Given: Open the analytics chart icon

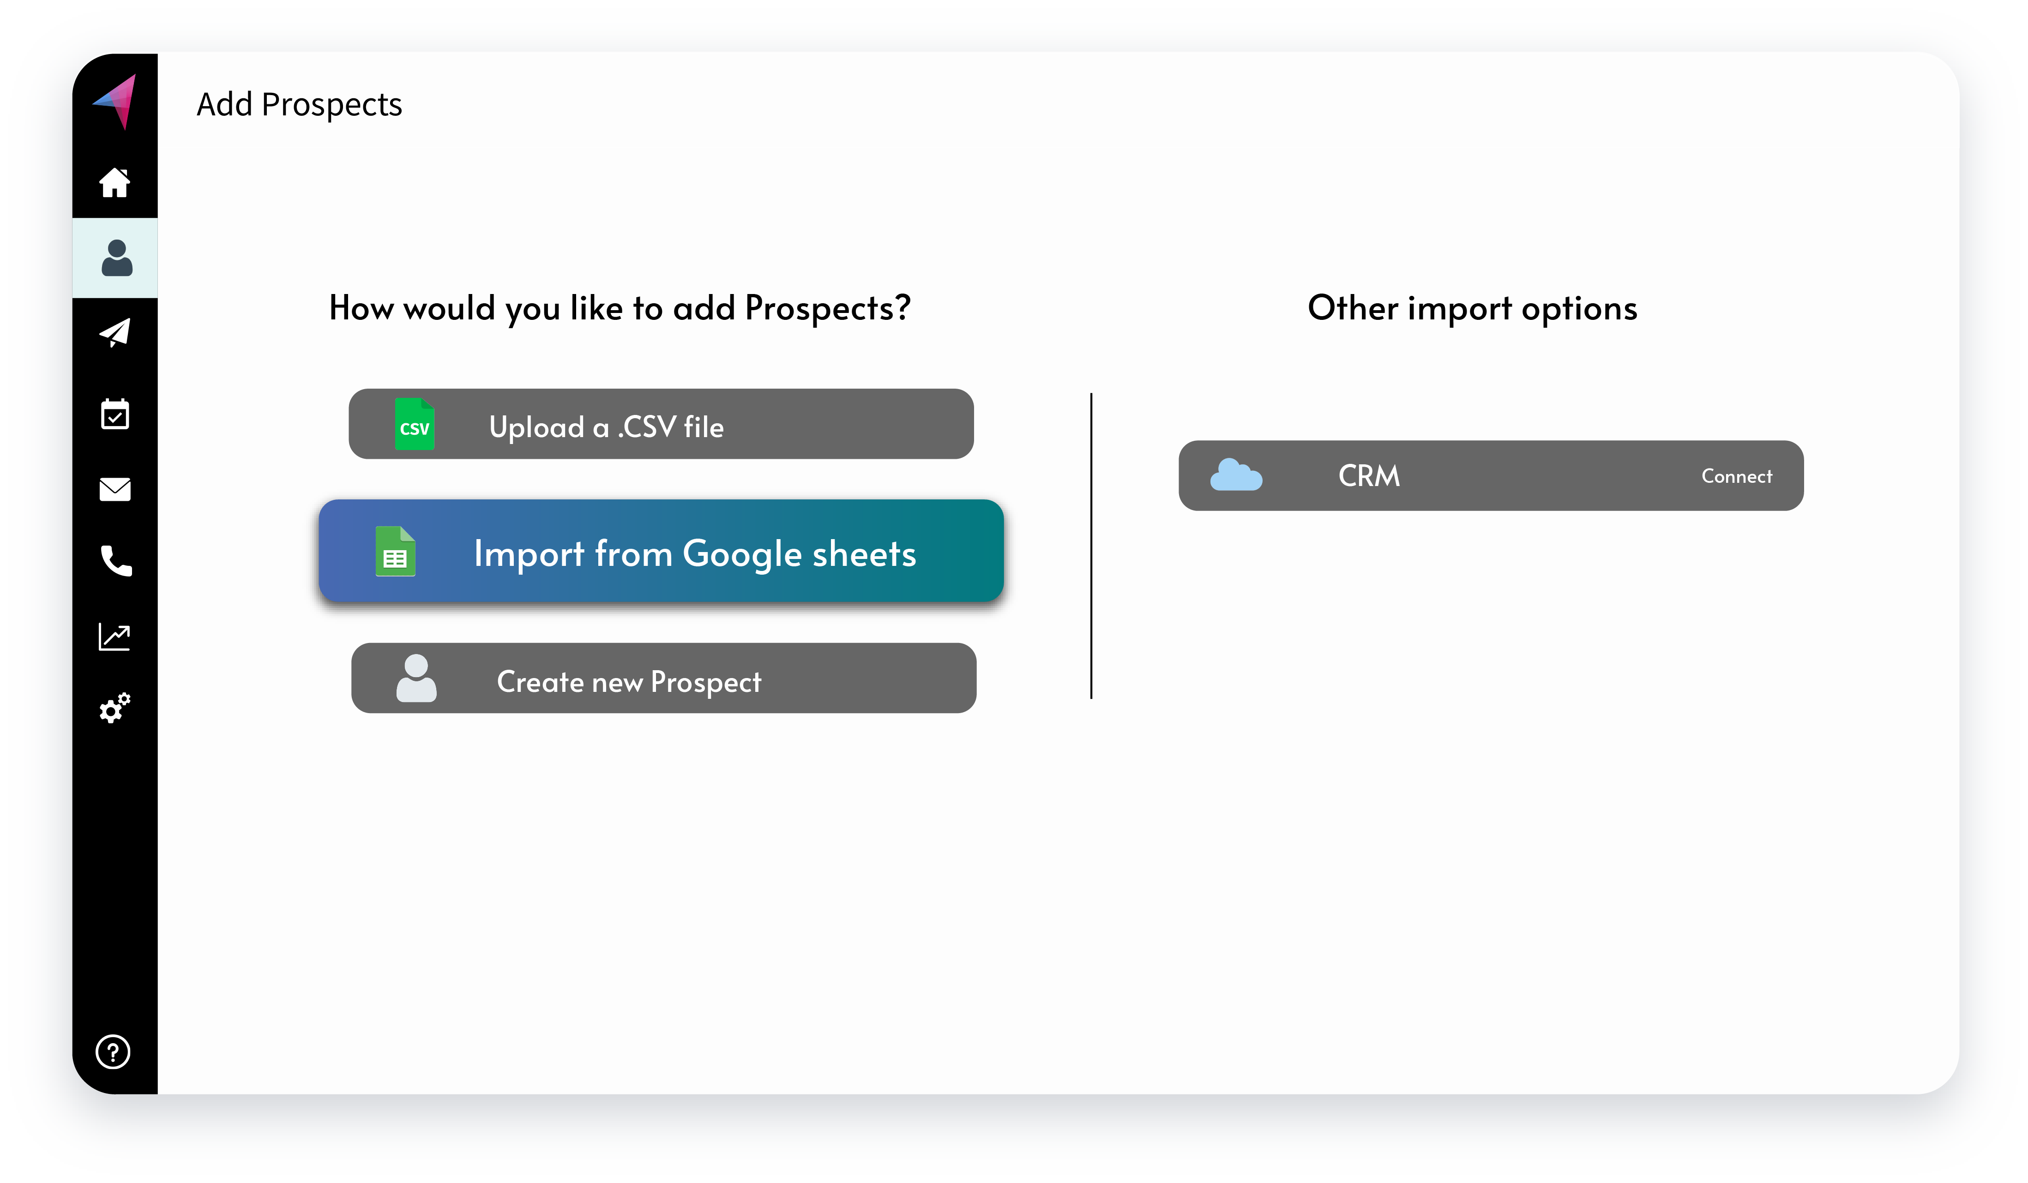Looking at the screenshot, I should (115, 637).
